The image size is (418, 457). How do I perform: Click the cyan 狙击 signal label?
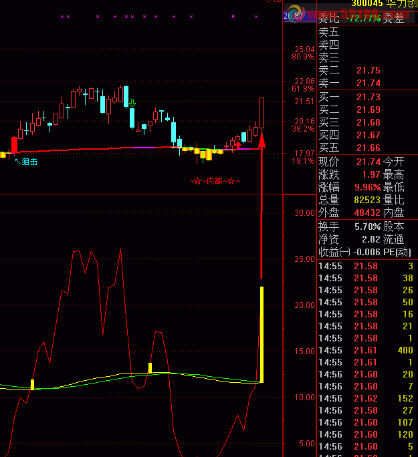coord(26,162)
